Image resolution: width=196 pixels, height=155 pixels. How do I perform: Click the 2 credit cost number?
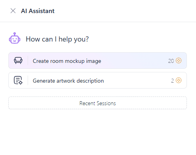pos(172,81)
